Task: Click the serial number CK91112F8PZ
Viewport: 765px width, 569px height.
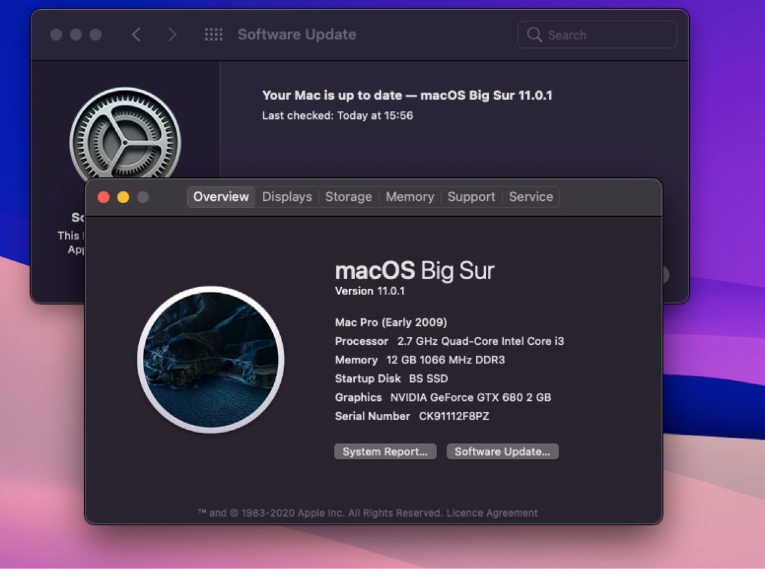Action: [x=454, y=416]
